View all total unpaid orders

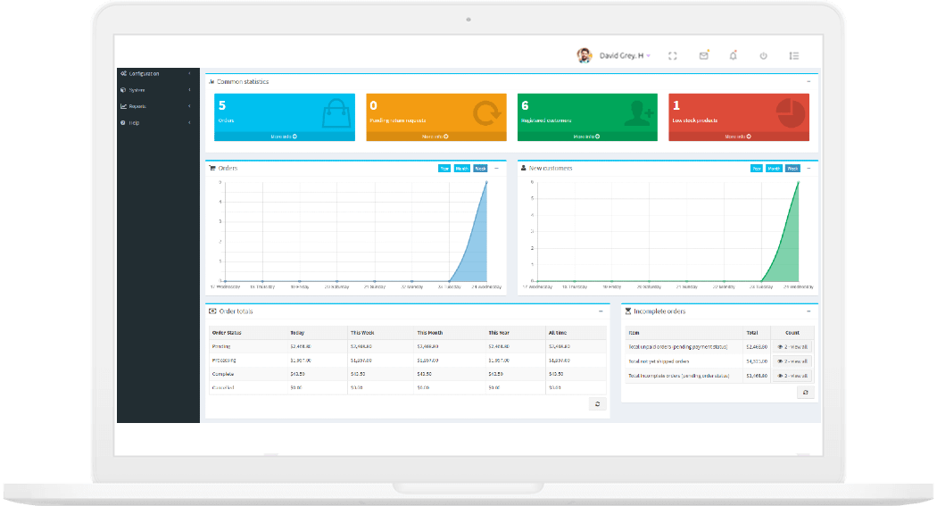792,346
